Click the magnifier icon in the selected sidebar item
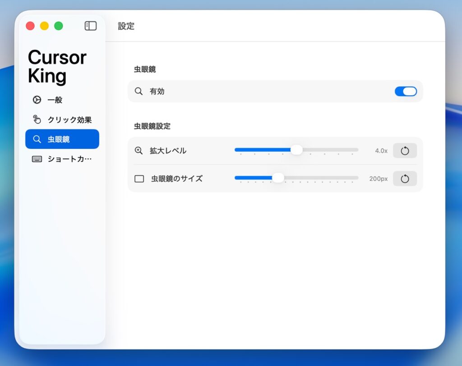This screenshot has width=462, height=366. (x=37, y=139)
